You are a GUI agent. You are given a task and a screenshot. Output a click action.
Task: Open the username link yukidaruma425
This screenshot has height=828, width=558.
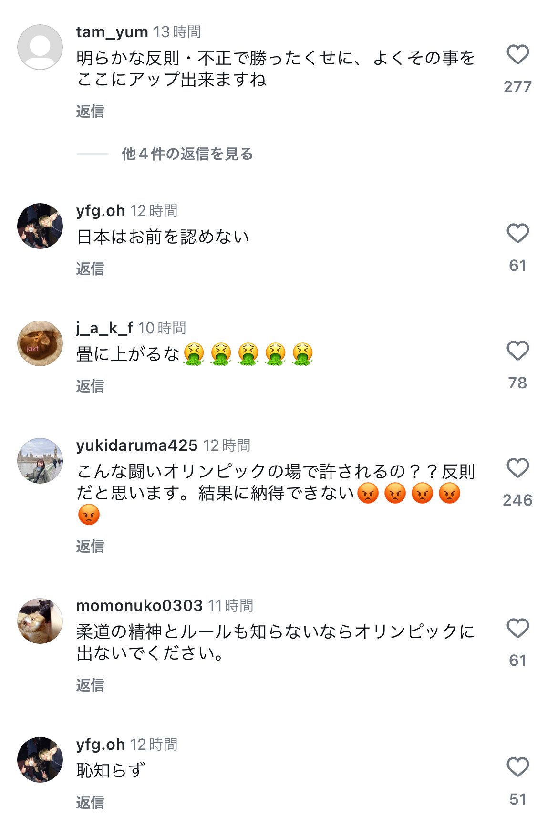coord(137,445)
